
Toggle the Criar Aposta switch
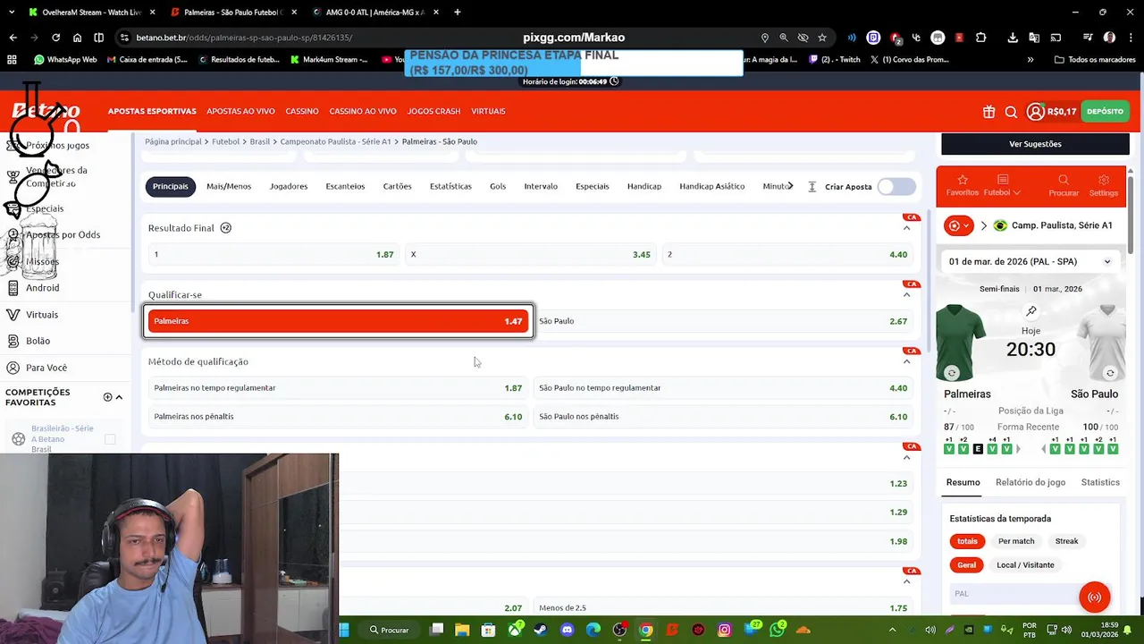896,186
